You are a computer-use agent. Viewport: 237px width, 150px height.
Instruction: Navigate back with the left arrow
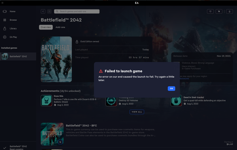(x=43, y=11)
